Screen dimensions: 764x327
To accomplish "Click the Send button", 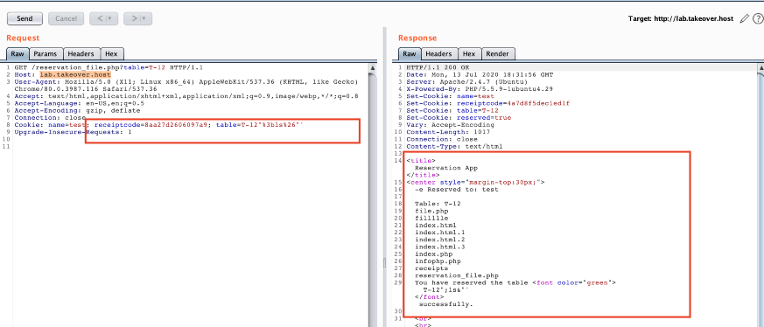I will coord(25,18).
